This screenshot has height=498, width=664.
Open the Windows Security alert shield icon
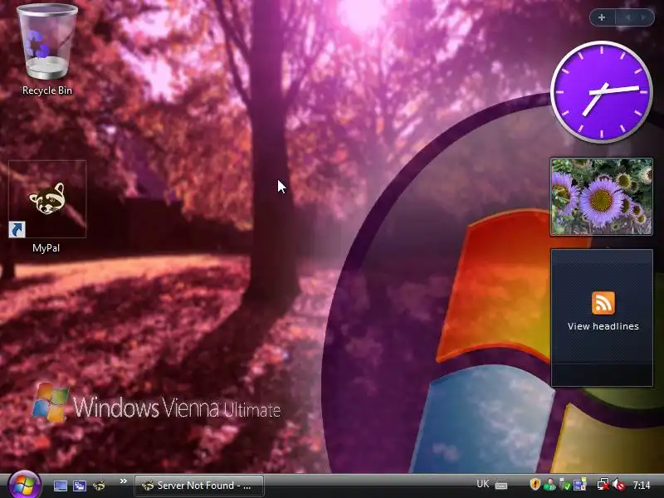535,485
